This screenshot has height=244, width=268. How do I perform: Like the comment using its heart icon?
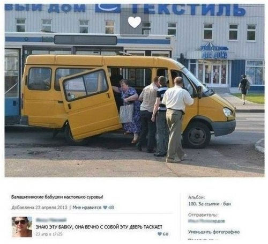160,234
